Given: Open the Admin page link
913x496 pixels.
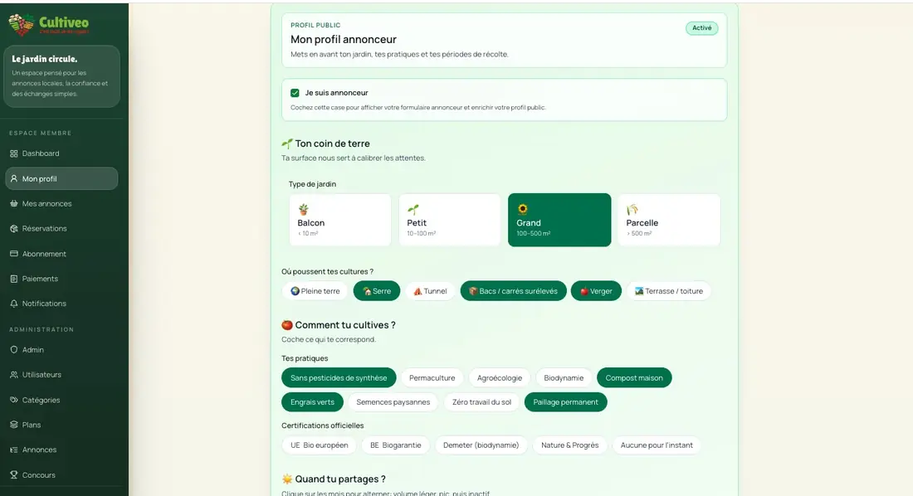Looking at the screenshot, I should [x=61, y=350].
